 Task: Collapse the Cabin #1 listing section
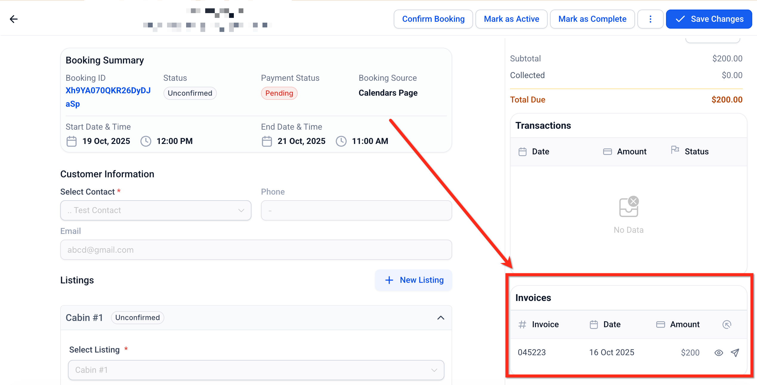click(x=441, y=318)
